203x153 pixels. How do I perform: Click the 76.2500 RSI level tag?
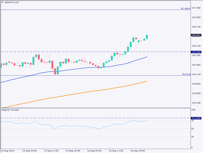pyautogui.click(x=196, y=118)
